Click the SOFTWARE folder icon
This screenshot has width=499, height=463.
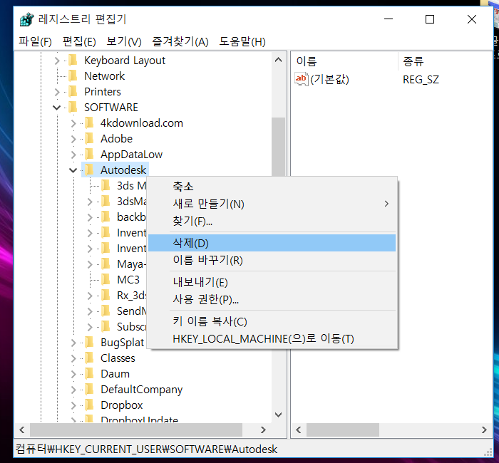(73, 107)
